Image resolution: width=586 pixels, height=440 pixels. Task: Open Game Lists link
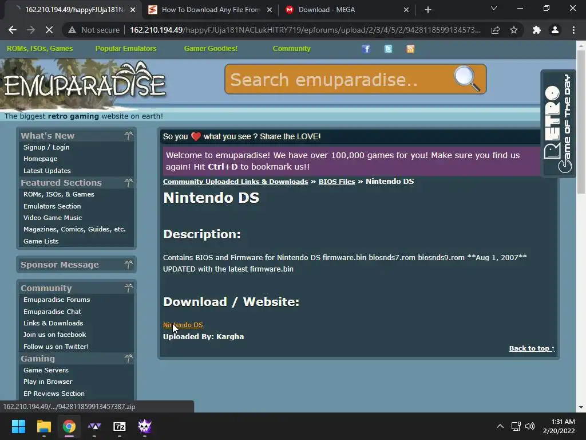(41, 241)
